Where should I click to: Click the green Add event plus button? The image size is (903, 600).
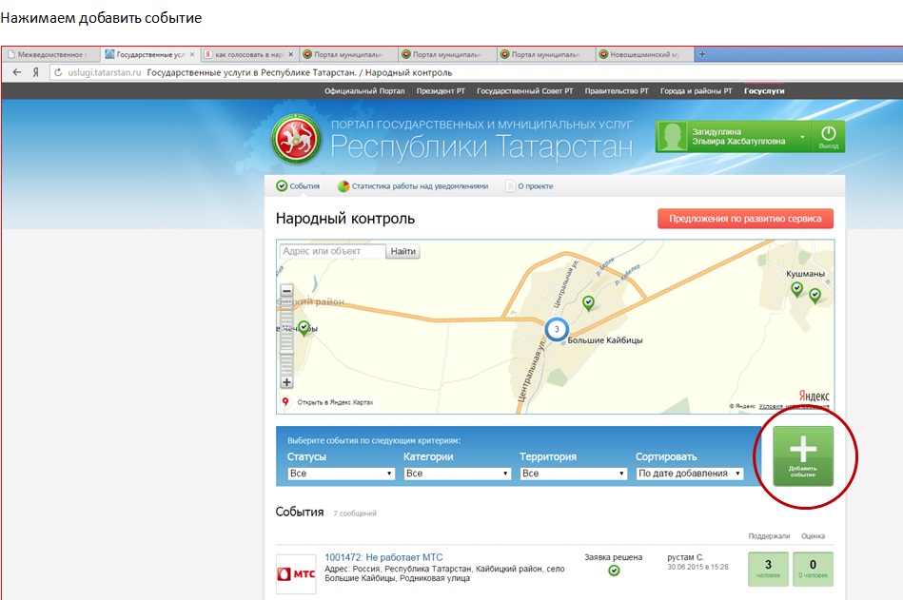(x=802, y=455)
